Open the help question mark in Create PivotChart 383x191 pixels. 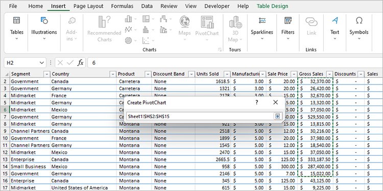point(256,102)
